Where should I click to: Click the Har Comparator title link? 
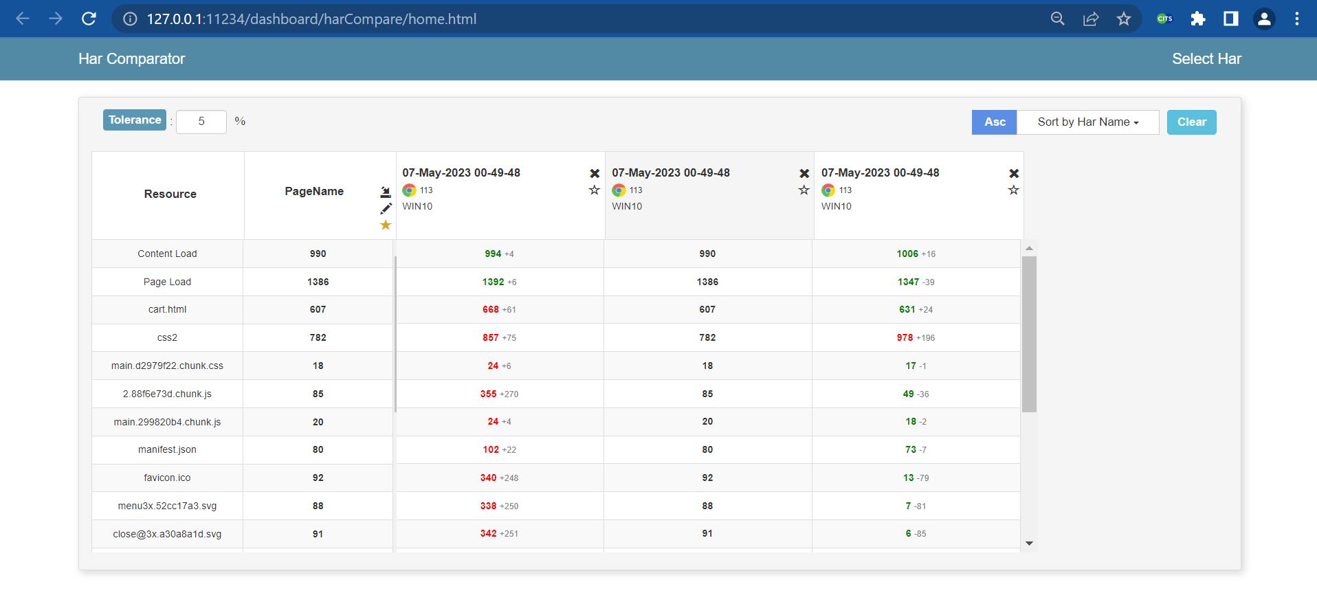(x=131, y=59)
